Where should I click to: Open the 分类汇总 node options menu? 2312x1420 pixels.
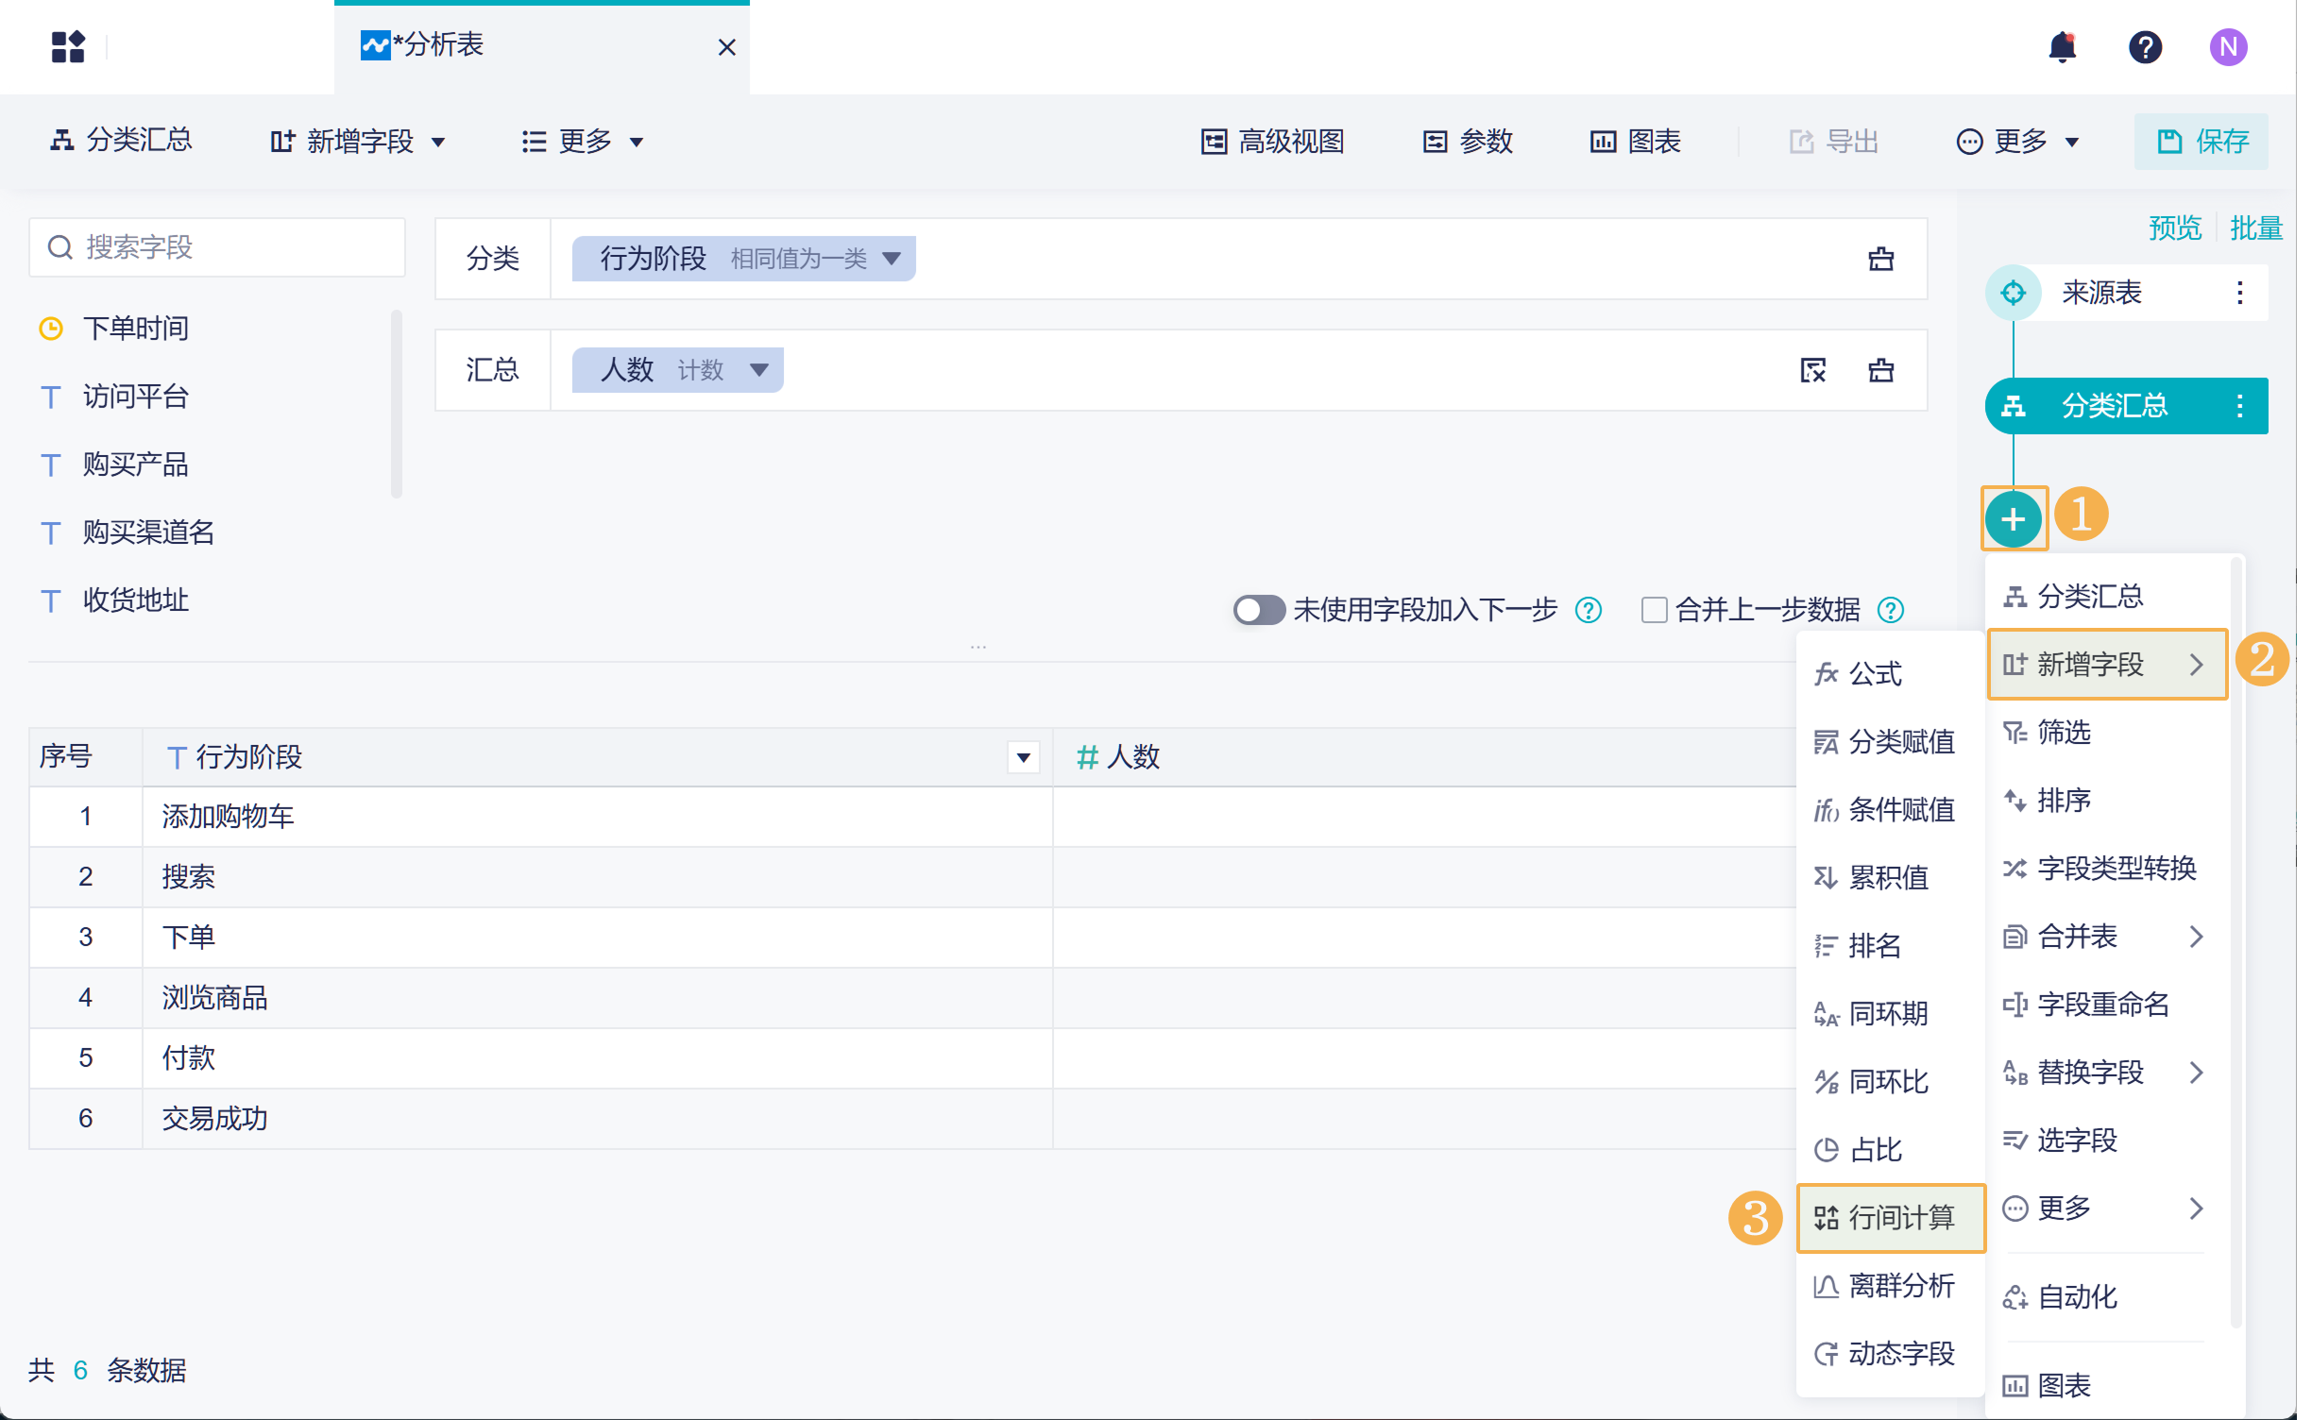(x=2239, y=406)
